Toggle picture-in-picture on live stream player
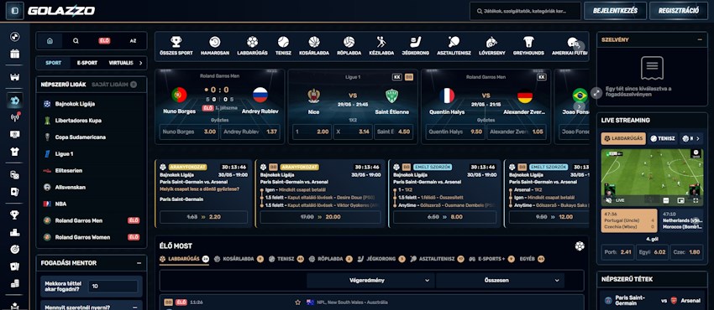Screen dimensions: 714x310 pyautogui.click(x=680, y=200)
